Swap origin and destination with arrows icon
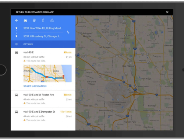 pos(68,32)
